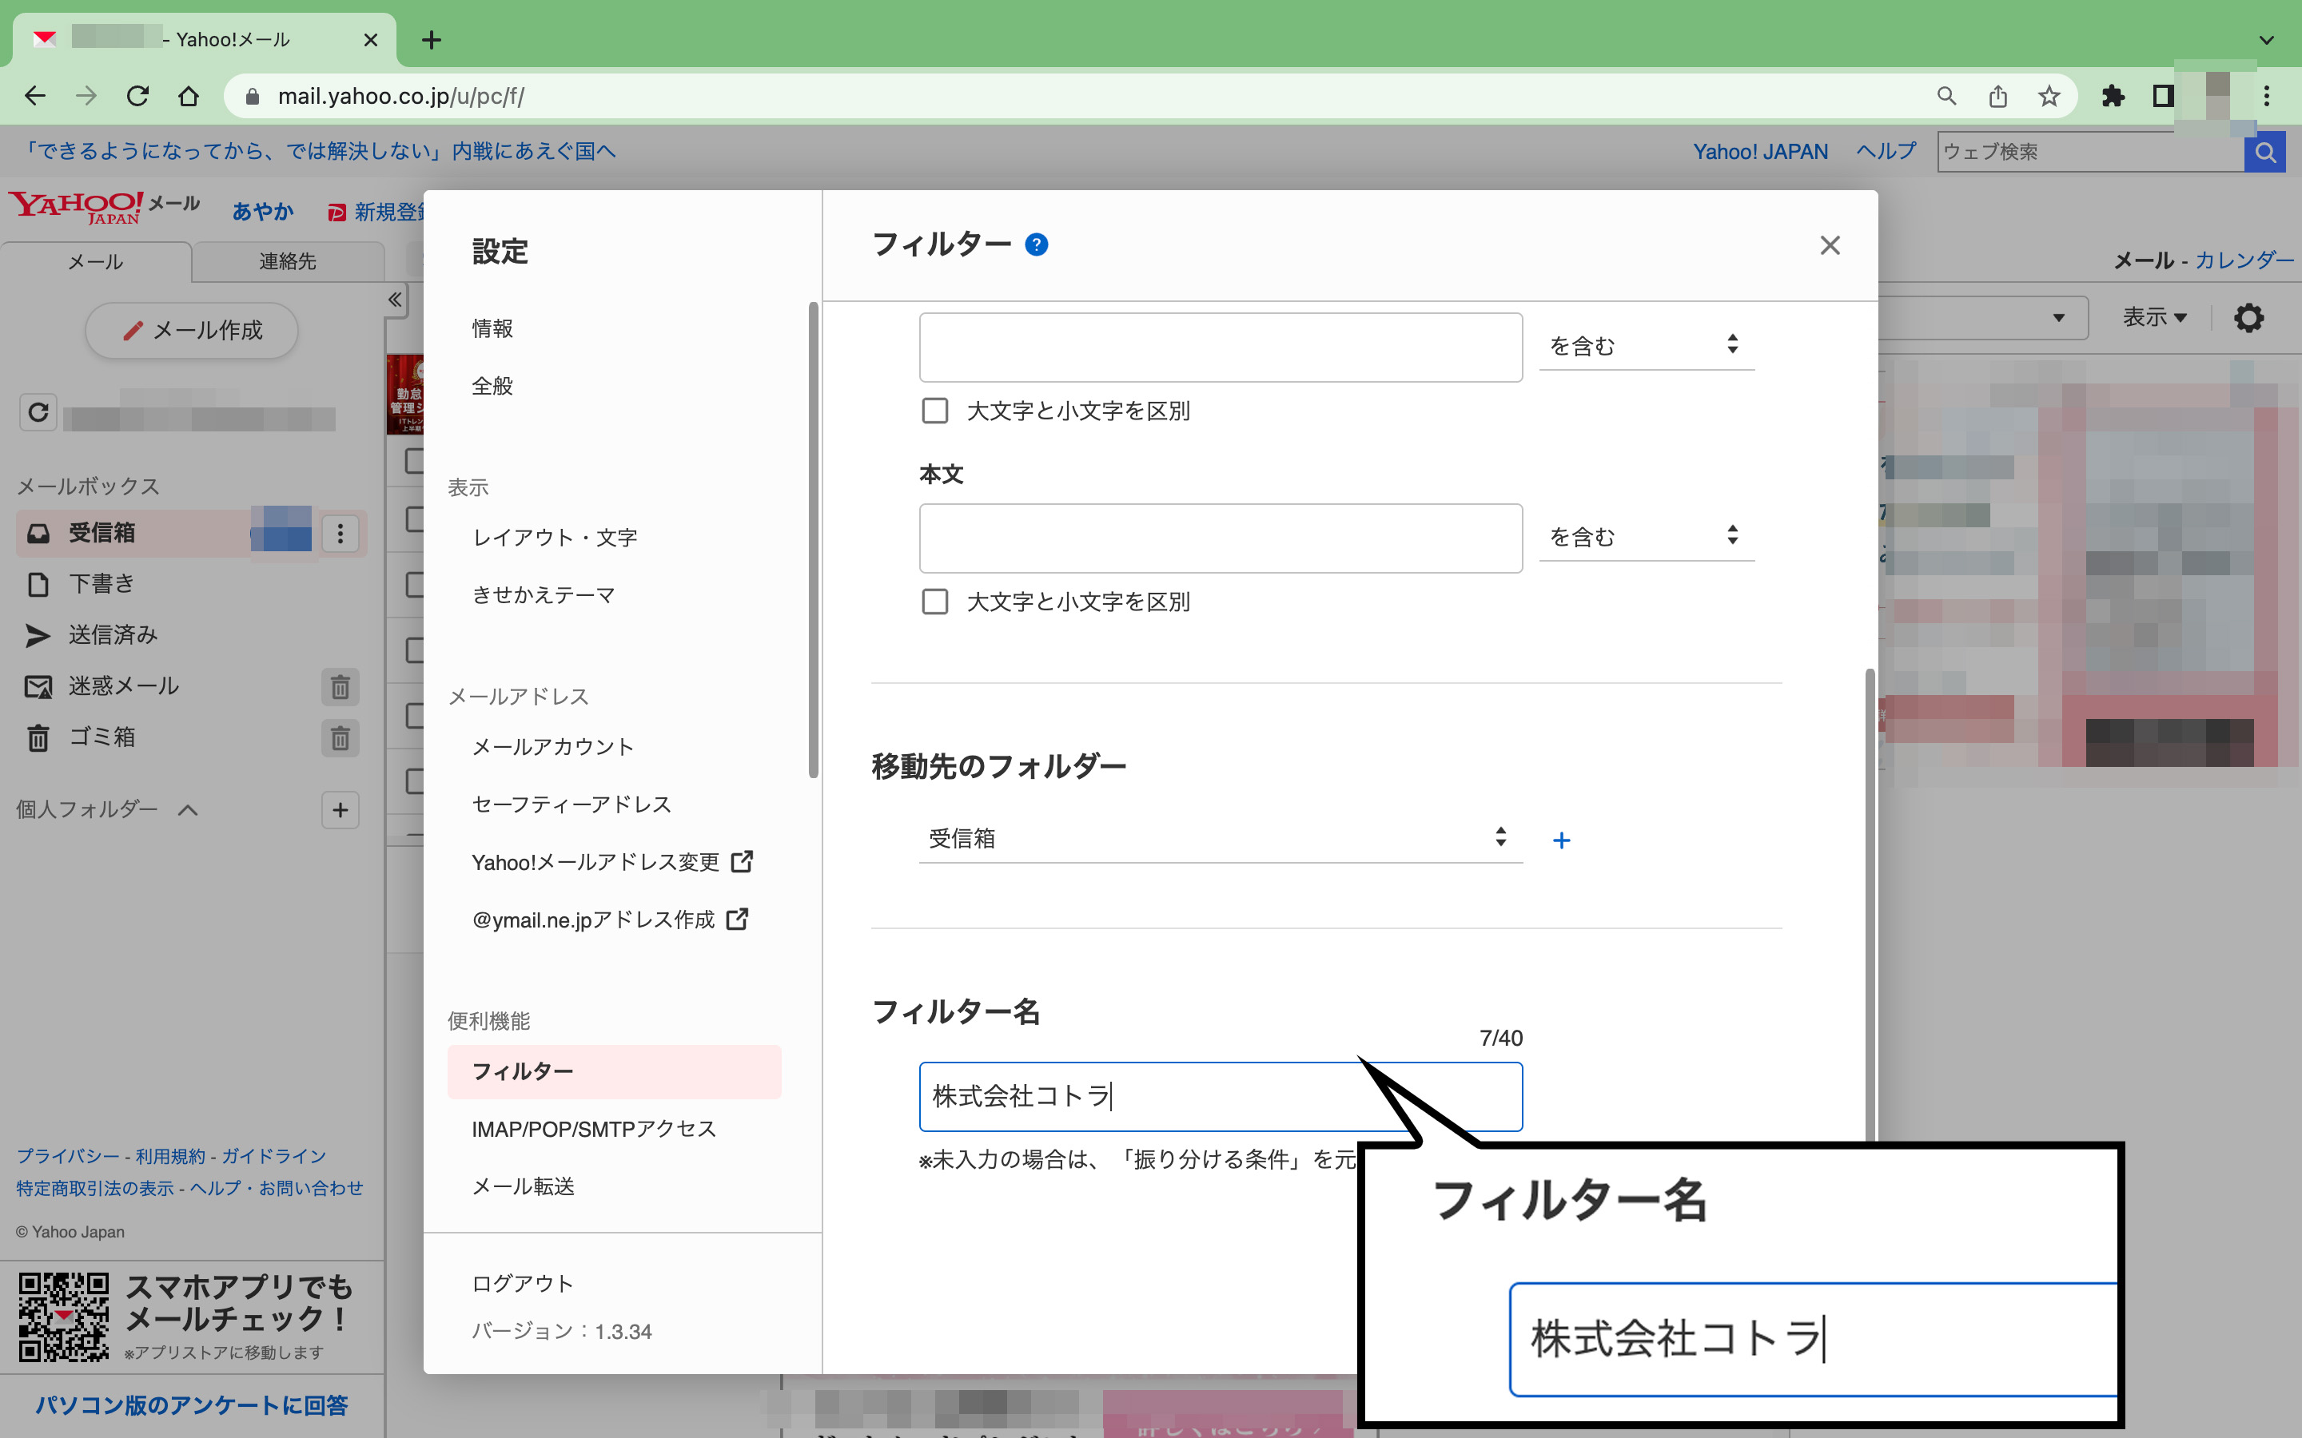Click the 本文 text input field

[x=1221, y=538]
